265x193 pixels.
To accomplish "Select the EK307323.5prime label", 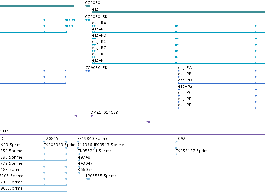I will click(60, 145).
